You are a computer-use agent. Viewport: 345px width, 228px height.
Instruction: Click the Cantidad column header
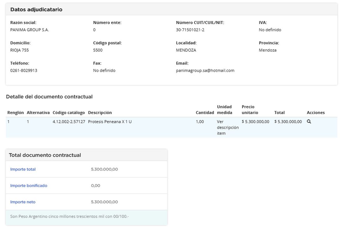(x=205, y=113)
